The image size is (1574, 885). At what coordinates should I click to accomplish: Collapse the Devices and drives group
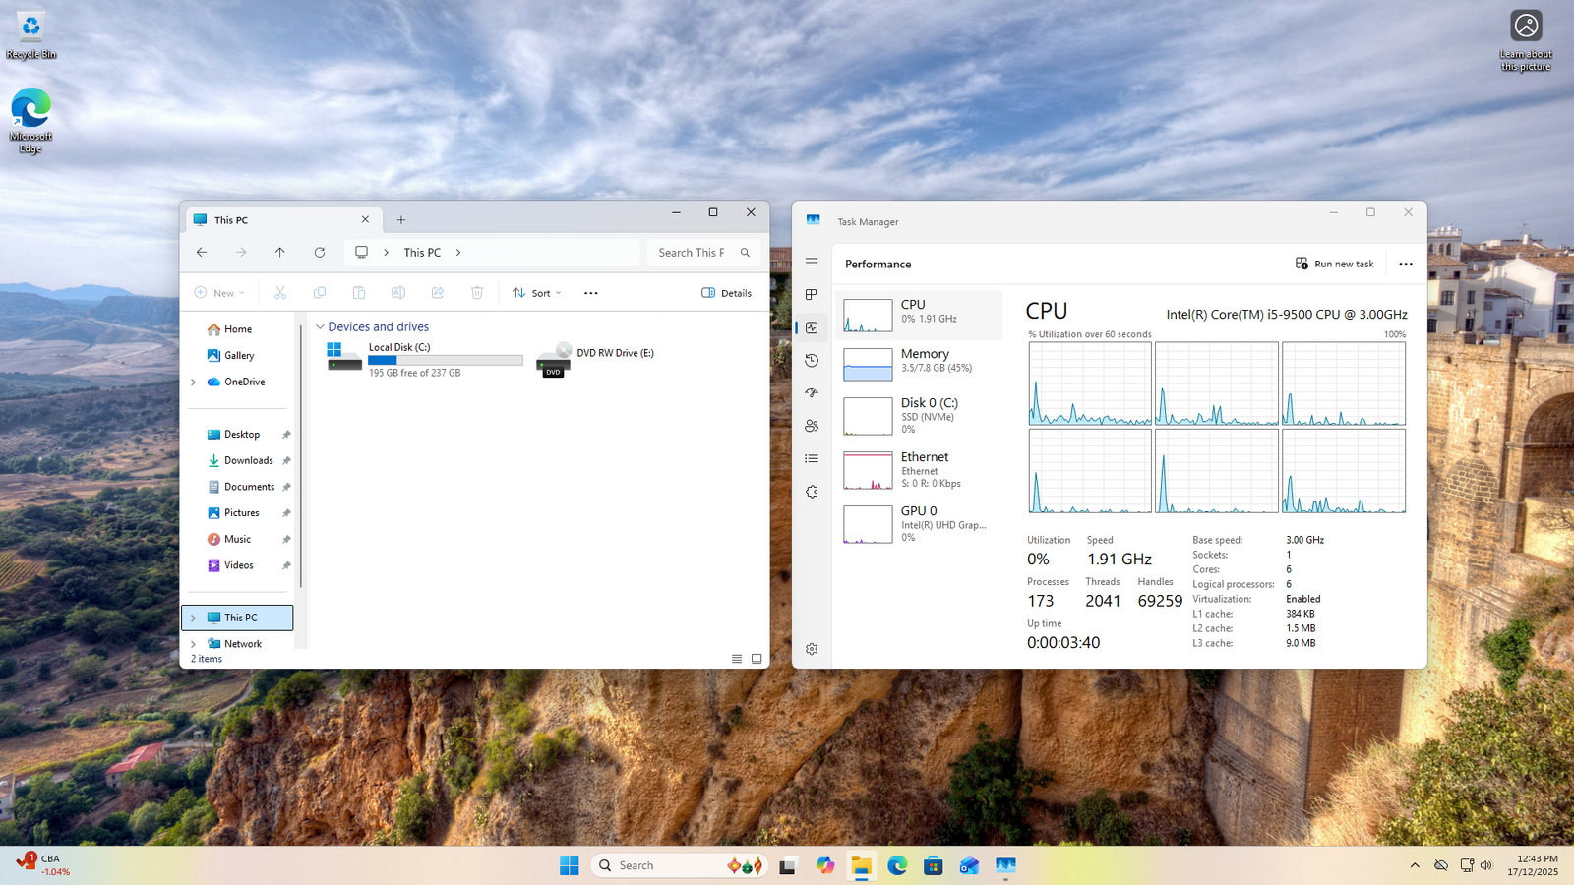coord(320,326)
